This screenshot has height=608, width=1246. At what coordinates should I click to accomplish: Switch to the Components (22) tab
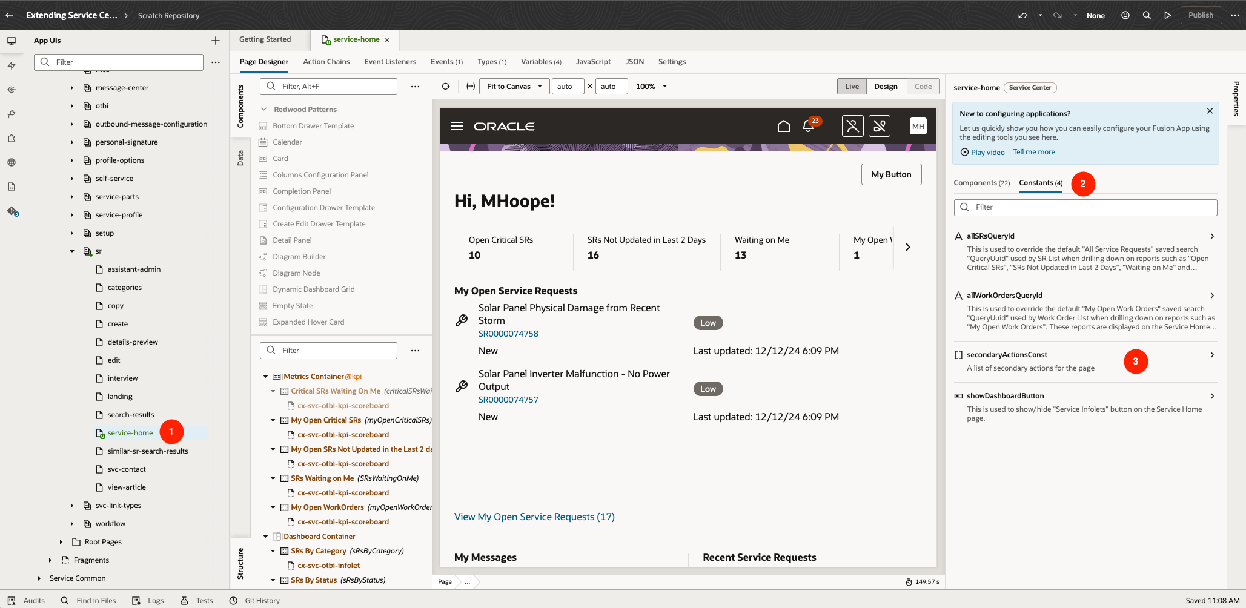pos(981,183)
